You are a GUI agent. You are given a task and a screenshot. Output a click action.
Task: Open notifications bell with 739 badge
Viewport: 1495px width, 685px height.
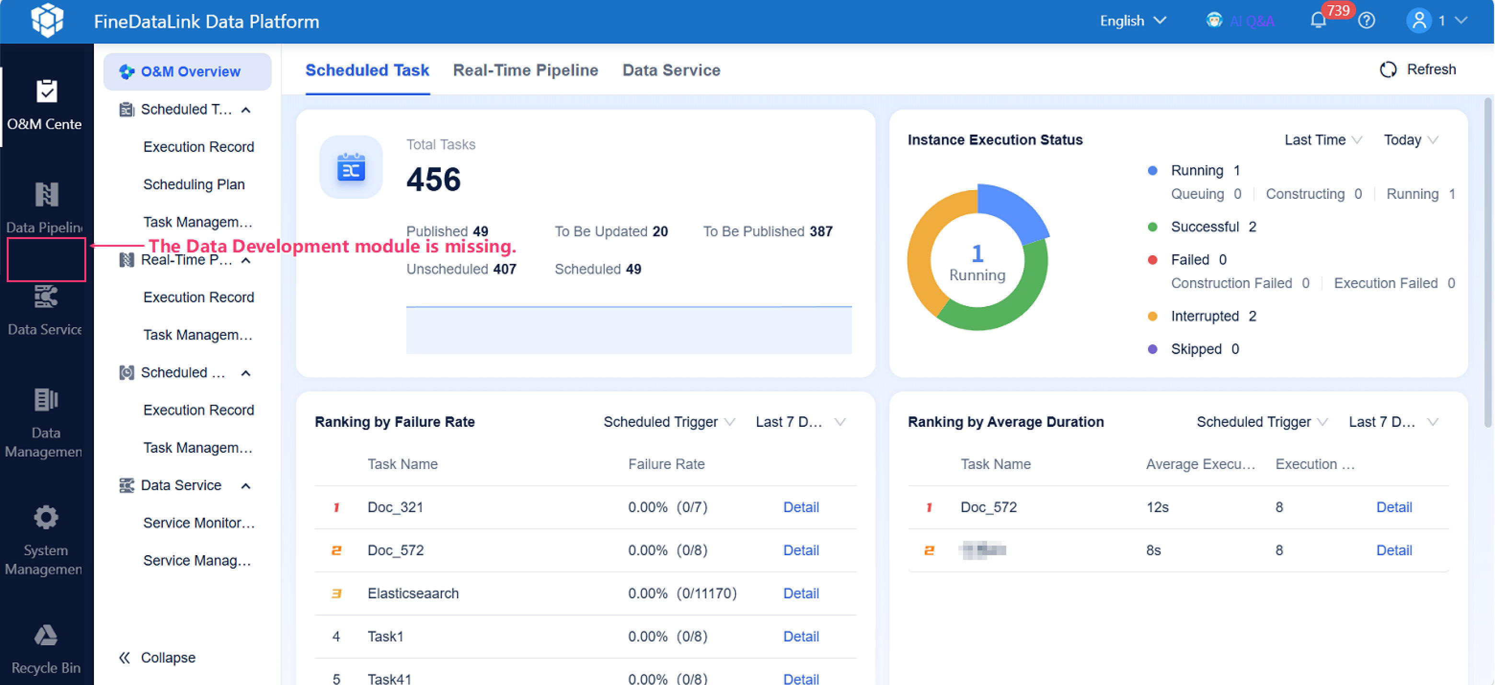pos(1319,21)
